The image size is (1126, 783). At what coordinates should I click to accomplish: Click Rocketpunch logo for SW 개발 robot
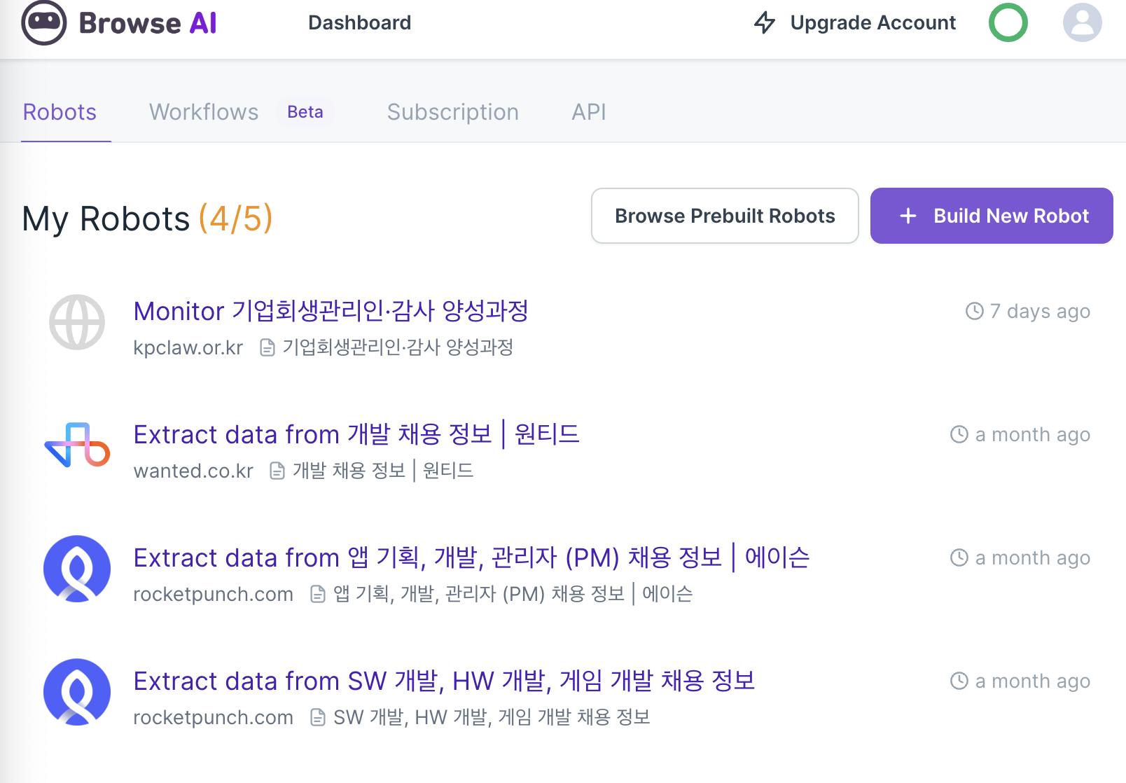click(x=77, y=692)
